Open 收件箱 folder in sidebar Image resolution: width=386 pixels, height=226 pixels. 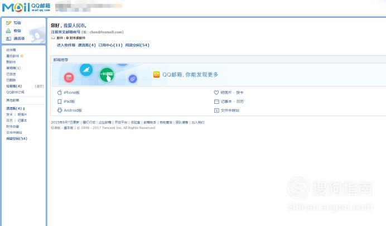tap(11, 50)
